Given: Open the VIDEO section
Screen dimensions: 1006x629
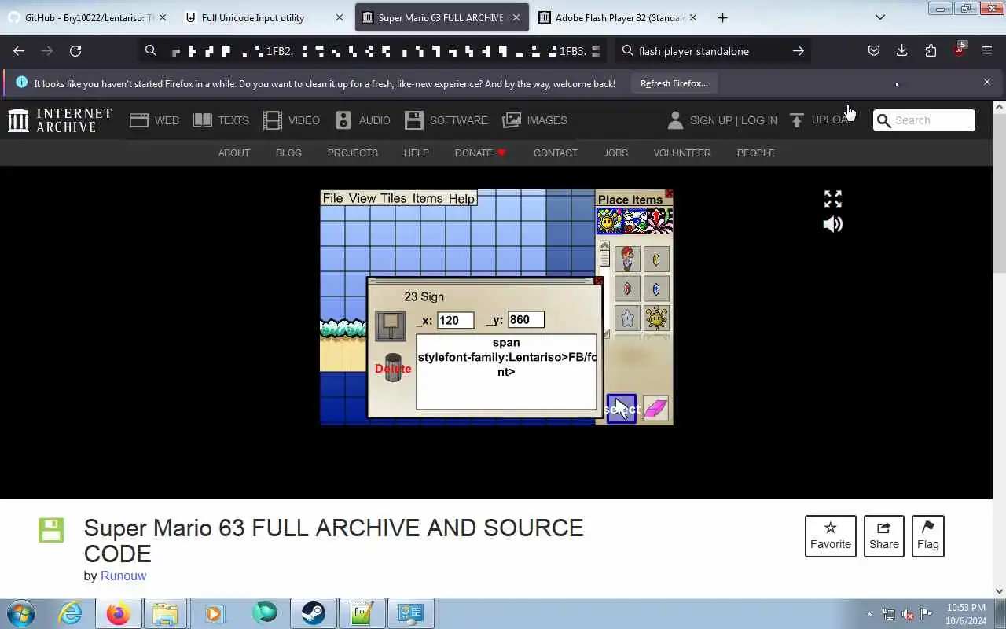Looking at the screenshot, I should (291, 120).
